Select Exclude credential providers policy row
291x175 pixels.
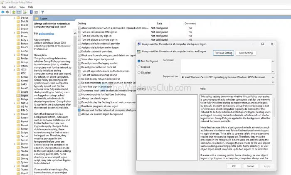(x=96, y=52)
